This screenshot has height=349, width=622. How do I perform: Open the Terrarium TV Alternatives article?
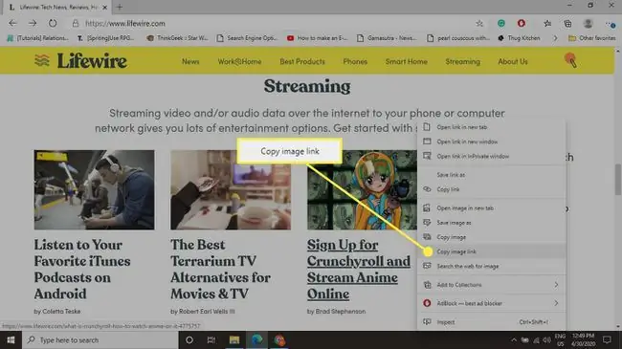coord(220,270)
